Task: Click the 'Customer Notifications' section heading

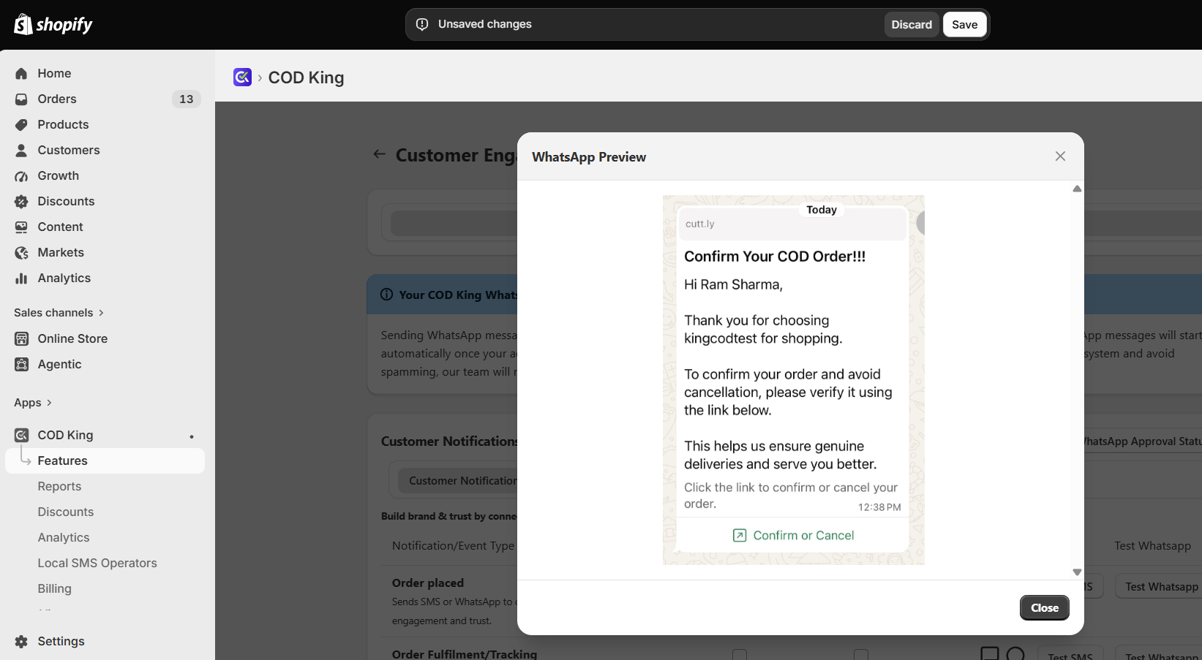Action: click(449, 441)
